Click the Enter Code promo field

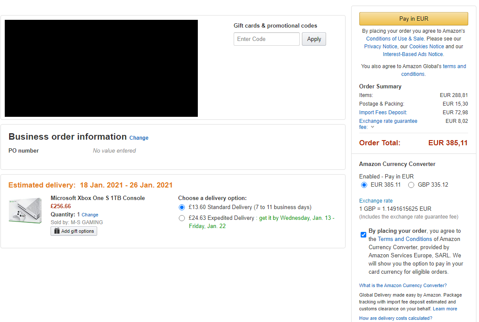266,39
